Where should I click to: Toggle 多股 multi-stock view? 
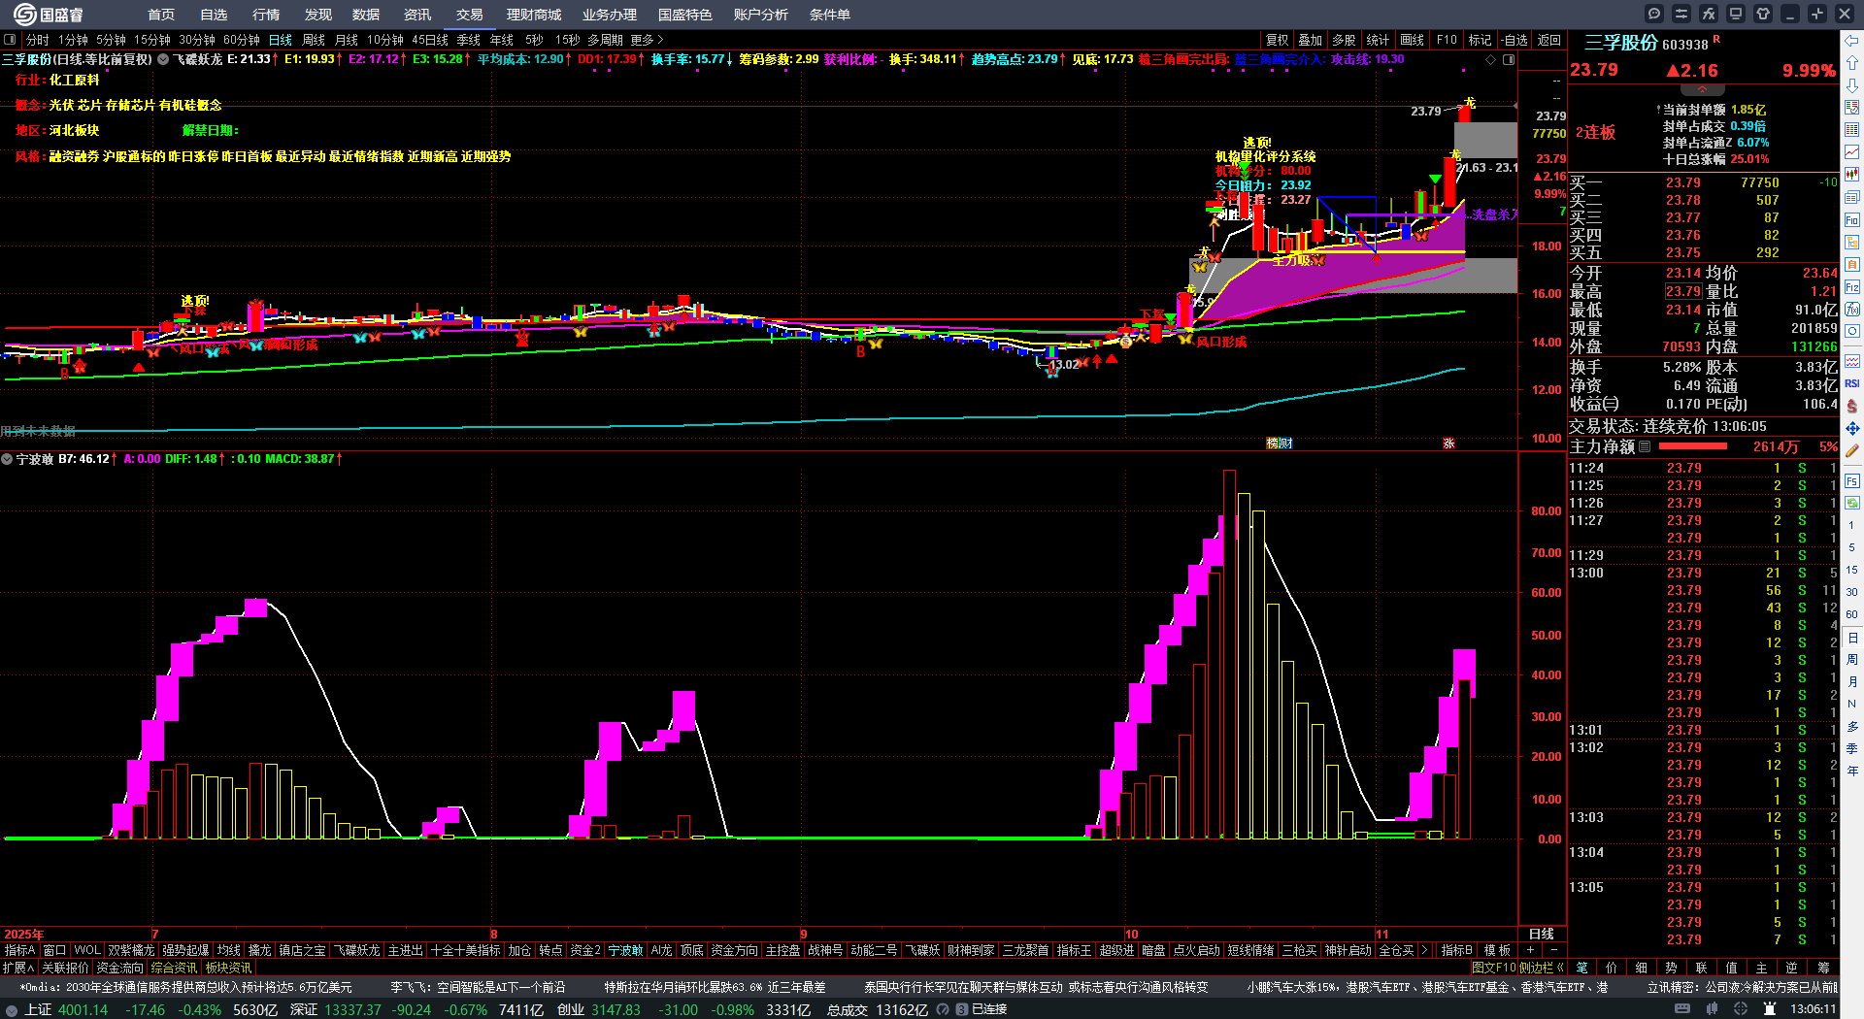coord(1344,40)
